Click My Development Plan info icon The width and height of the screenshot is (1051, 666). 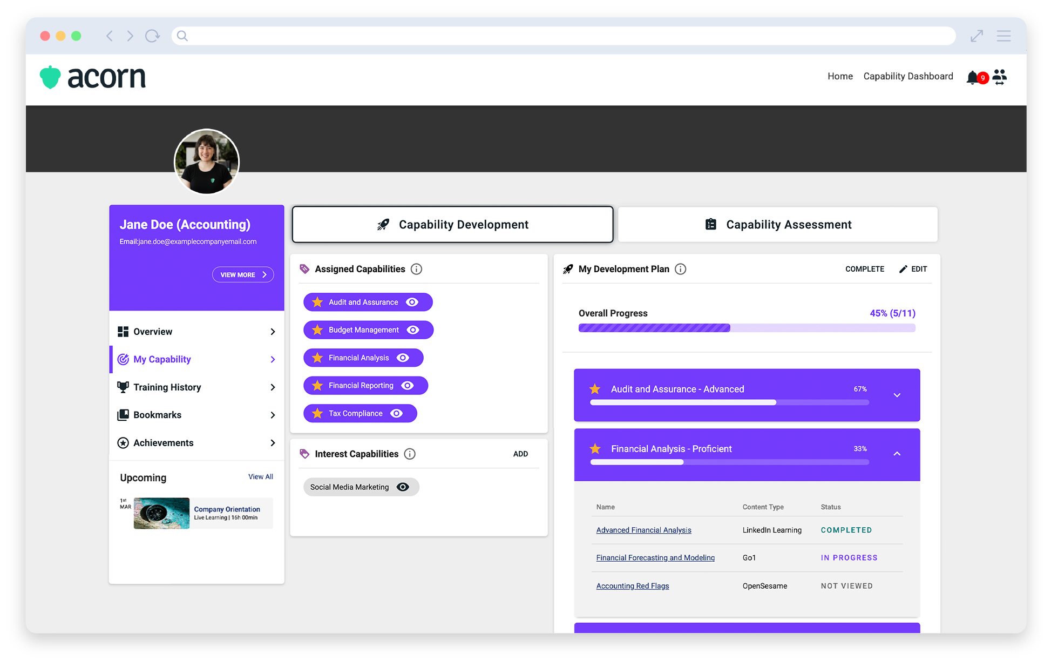tap(680, 269)
